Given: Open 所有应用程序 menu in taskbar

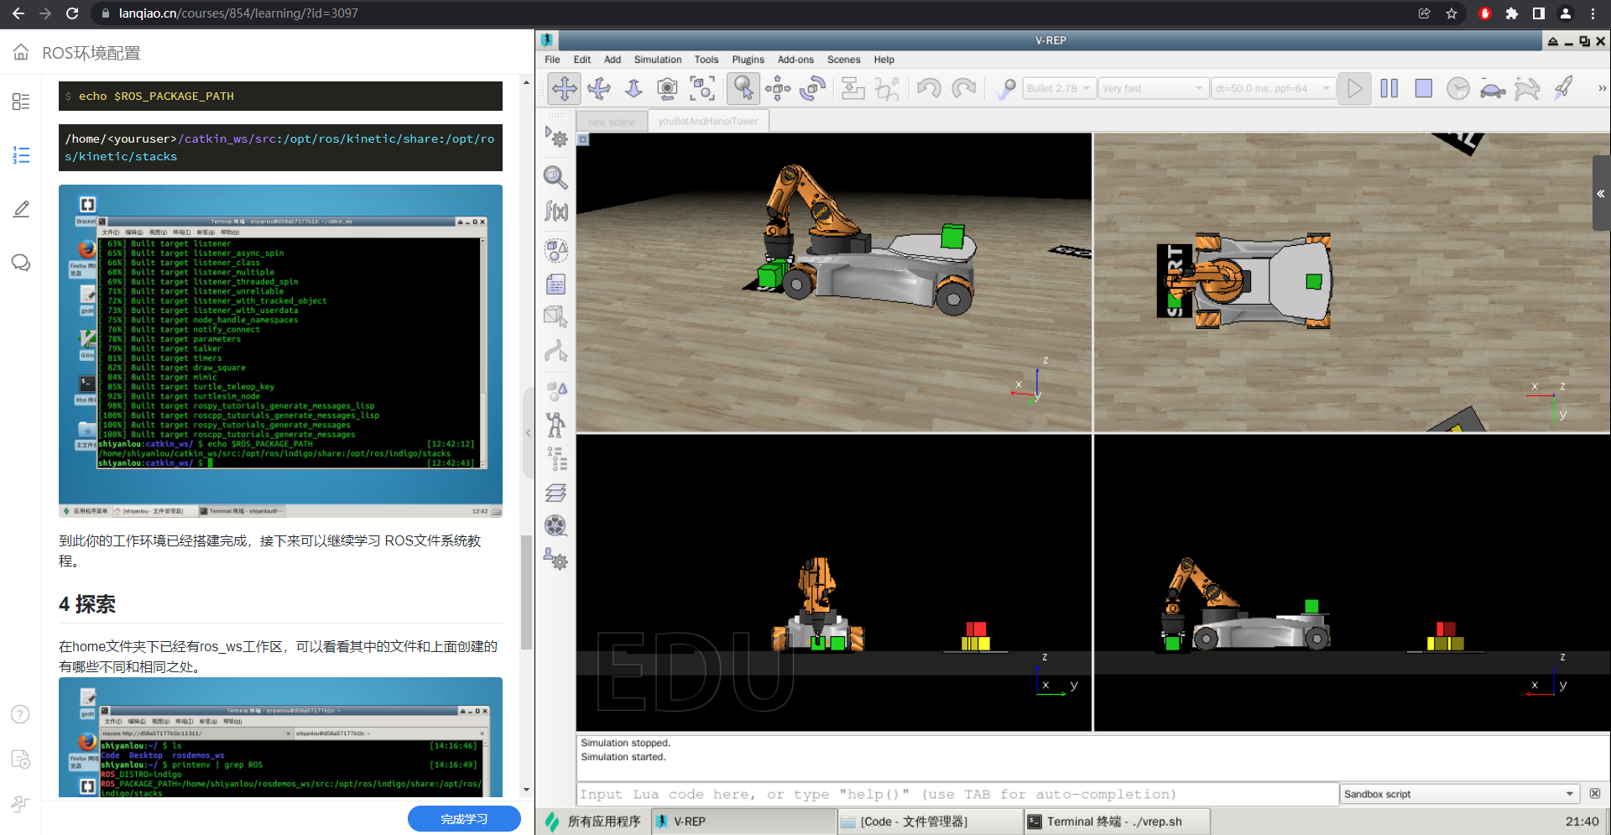Looking at the screenshot, I should pyautogui.click(x=593, y=822).
